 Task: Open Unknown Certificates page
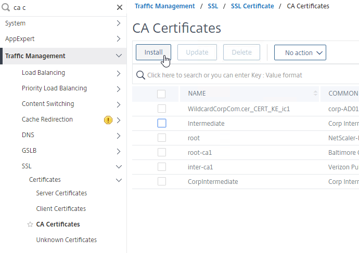coord(67,240)
